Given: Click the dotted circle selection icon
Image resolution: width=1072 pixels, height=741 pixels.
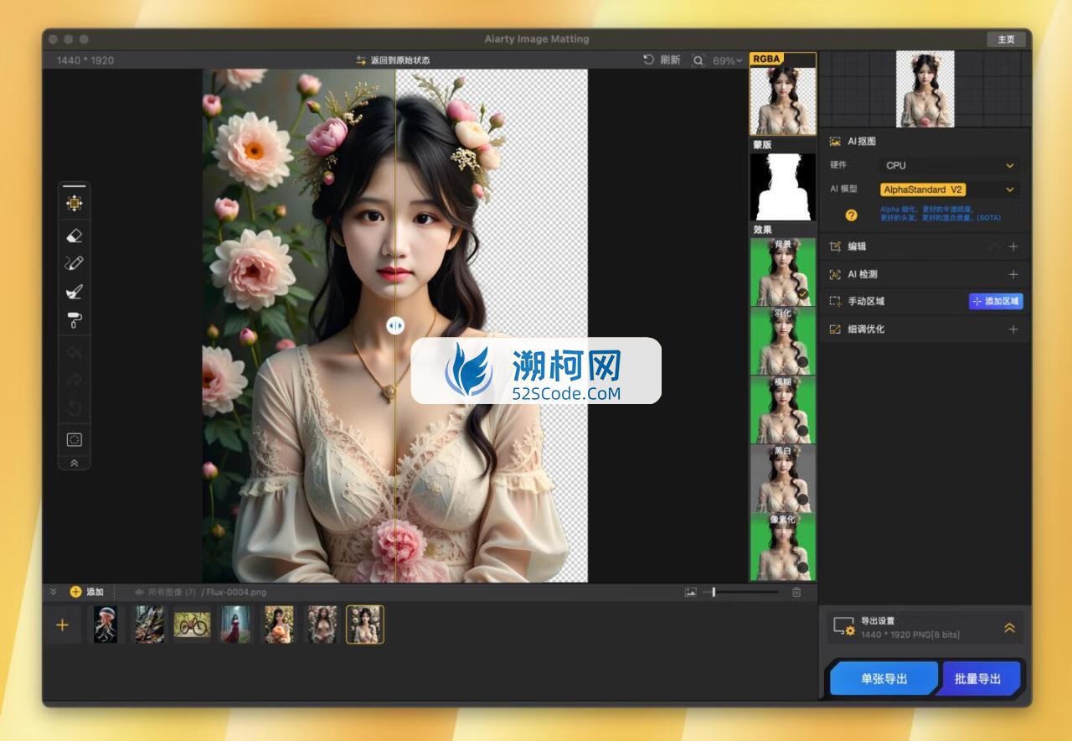Looking at the screenshot, I should [75, 439].
